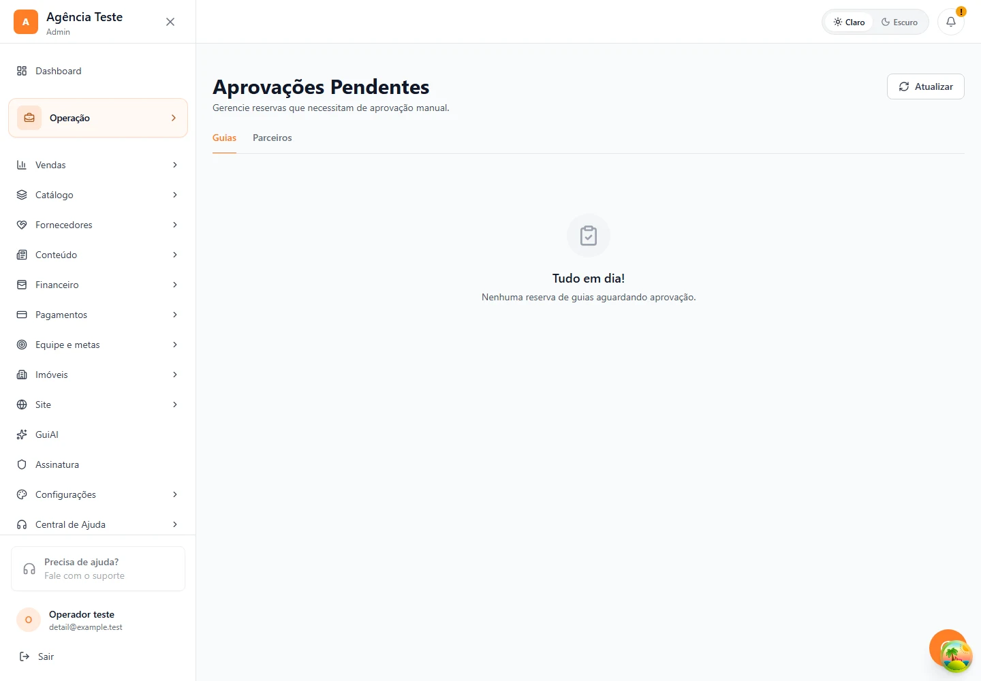Switch theme to Escuro
This screenshot has height=681, width=981.
(x=899, y=22)
